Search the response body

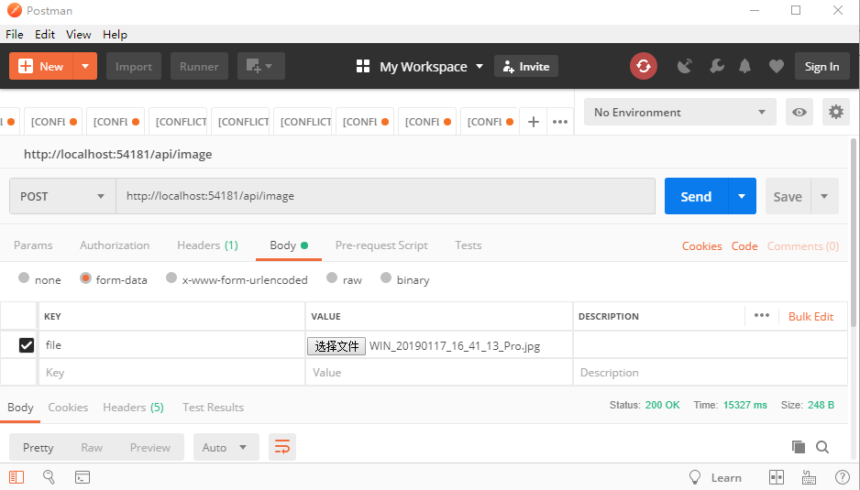[822, 447]
